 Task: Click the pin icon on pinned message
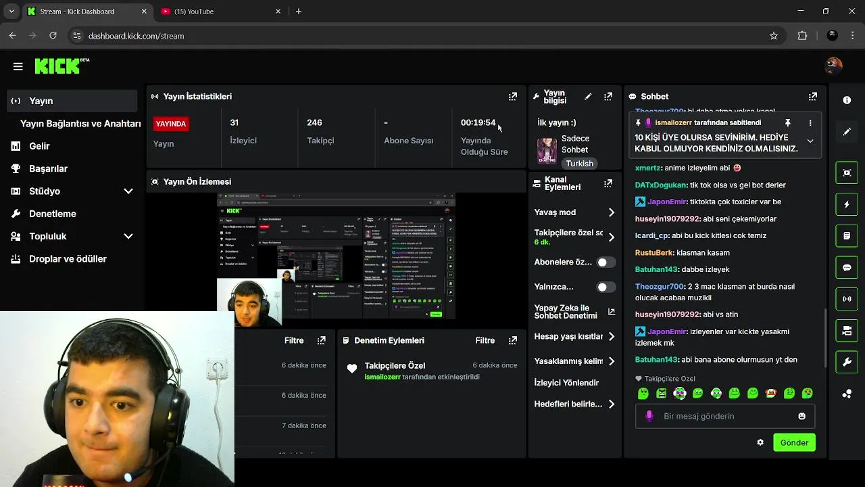coord(787,123)
